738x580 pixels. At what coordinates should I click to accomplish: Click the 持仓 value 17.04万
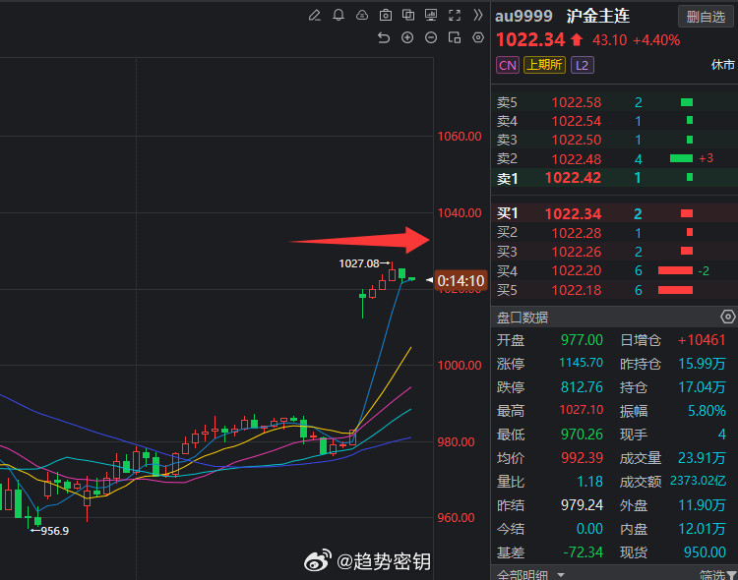tap(702, 386)
